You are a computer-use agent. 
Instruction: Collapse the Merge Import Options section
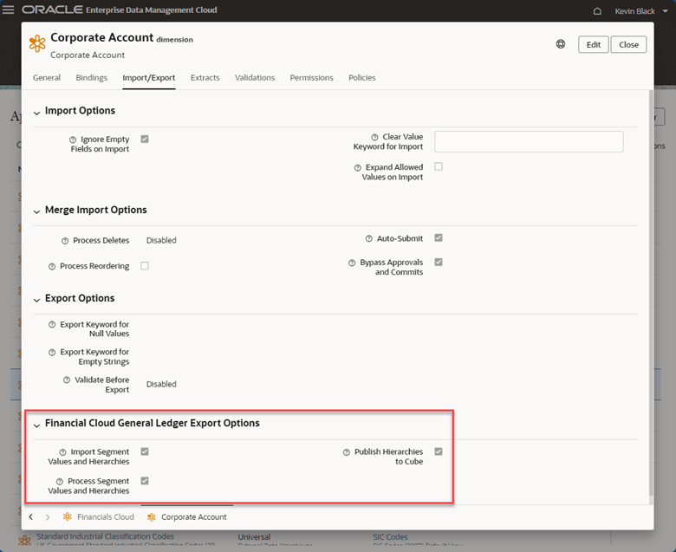(36, 211)
